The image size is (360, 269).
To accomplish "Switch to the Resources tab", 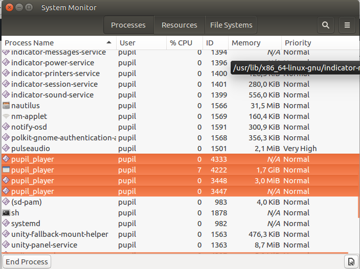I will click(x=179, y=25).
